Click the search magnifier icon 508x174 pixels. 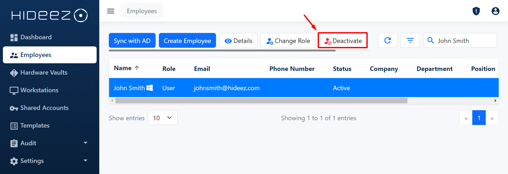coord(431,40)
